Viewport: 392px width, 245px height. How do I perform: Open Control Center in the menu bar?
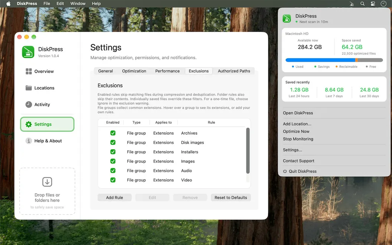click(373, 3)
